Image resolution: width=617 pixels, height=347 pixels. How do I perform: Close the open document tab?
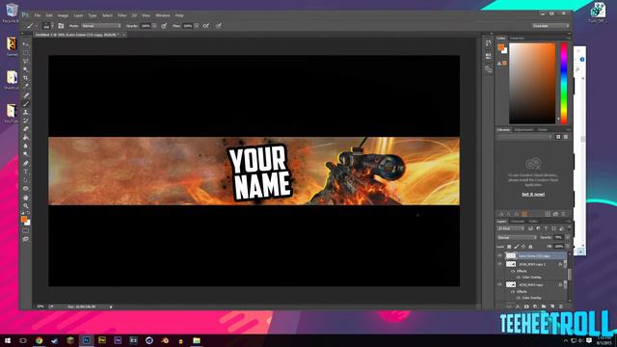point(123,35)
